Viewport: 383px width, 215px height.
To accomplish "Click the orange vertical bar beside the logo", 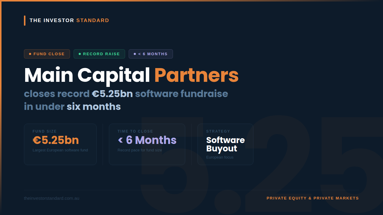I will coord(25,21).
